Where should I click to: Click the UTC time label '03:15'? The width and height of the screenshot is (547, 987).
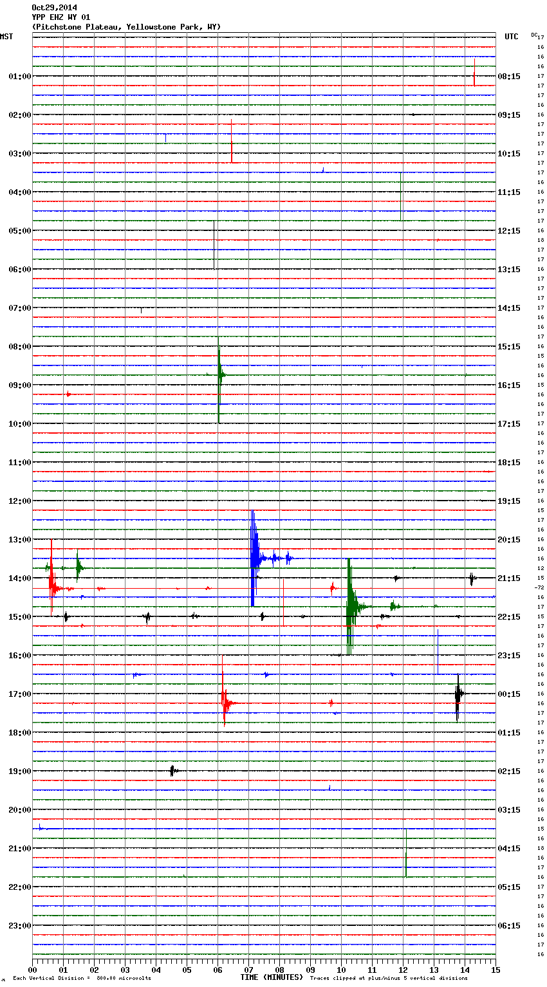tap(509, 810)
